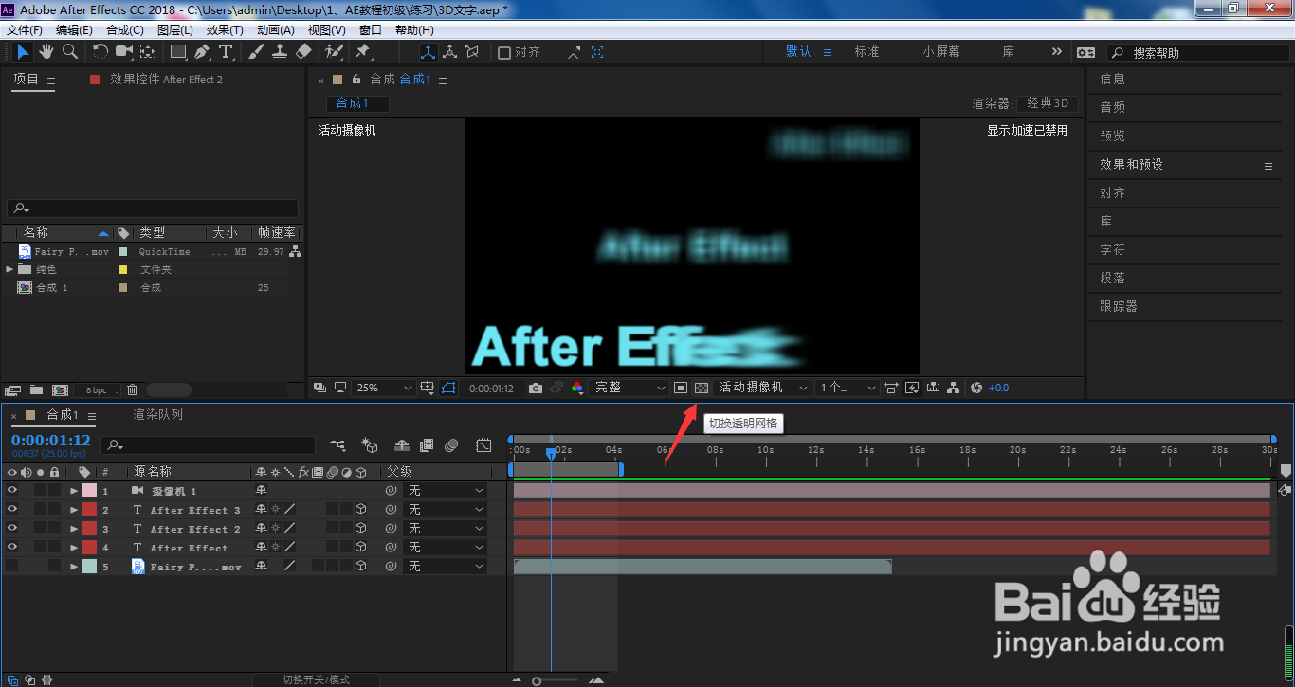1295x687 pixels.
Task: Switch to the 渲染队列 tab
Action: (x=158, y=414)
